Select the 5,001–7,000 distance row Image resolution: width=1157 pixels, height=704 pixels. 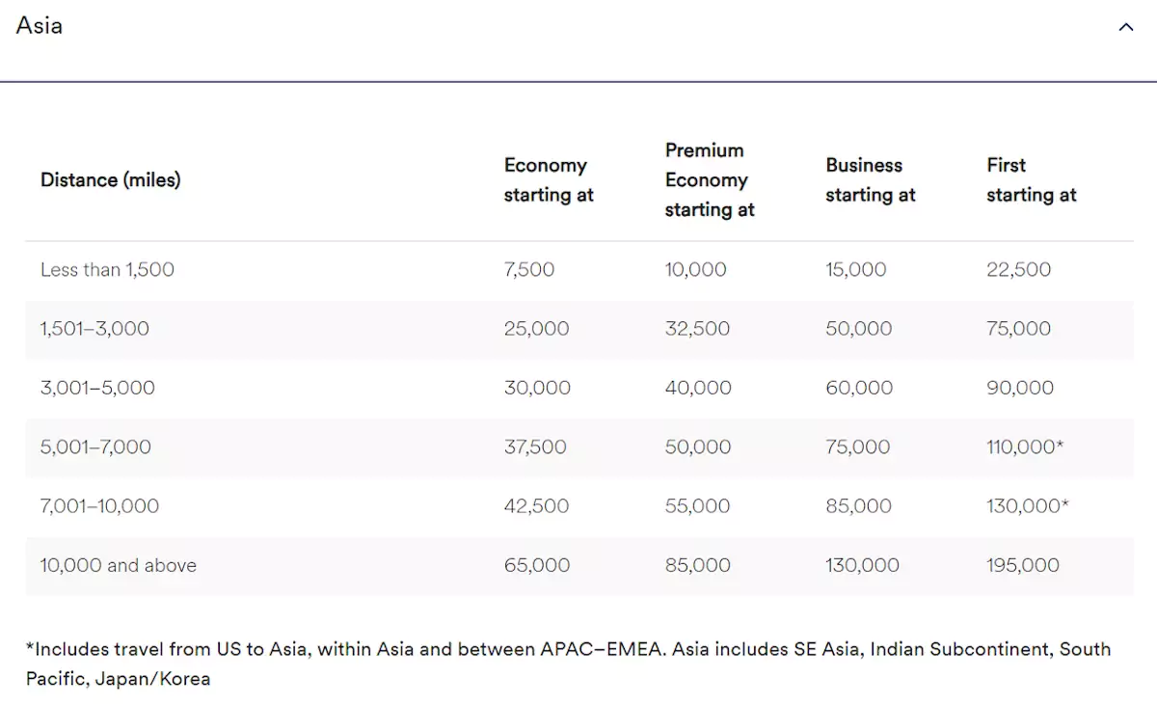(x=95, y=447)
